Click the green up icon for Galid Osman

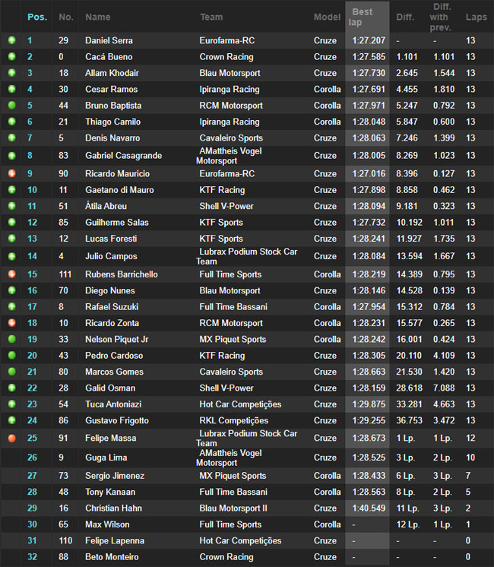[12, 388]
